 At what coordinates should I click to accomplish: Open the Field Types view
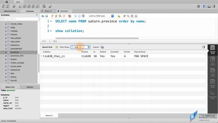(x=213, y=72)
